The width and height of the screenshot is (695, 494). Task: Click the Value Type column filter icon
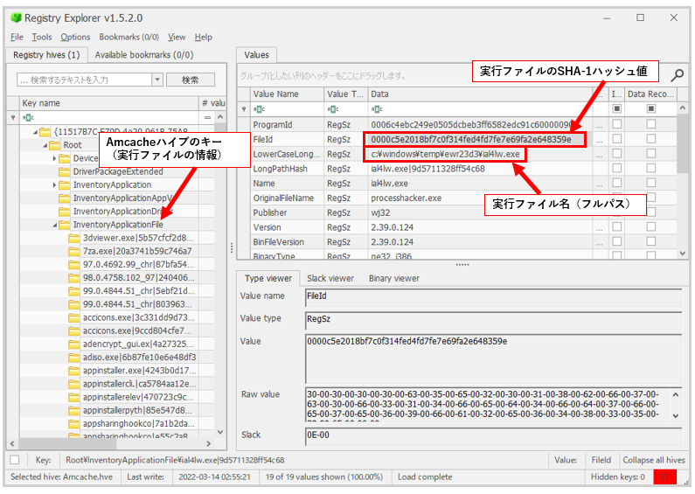click(333, 108)
